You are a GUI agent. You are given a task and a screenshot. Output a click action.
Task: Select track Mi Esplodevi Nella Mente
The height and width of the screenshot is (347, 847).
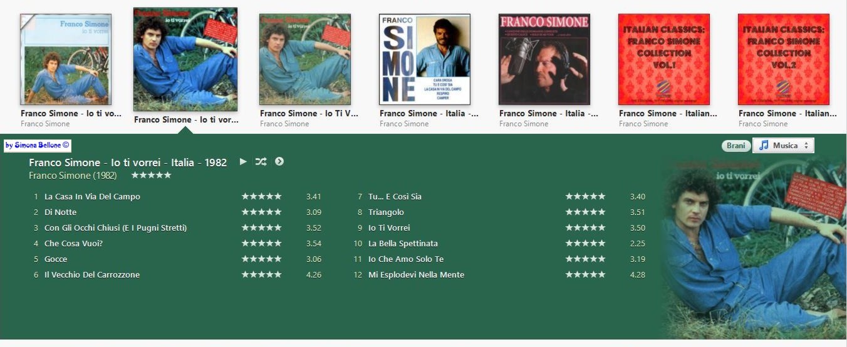tap(416, 274)
